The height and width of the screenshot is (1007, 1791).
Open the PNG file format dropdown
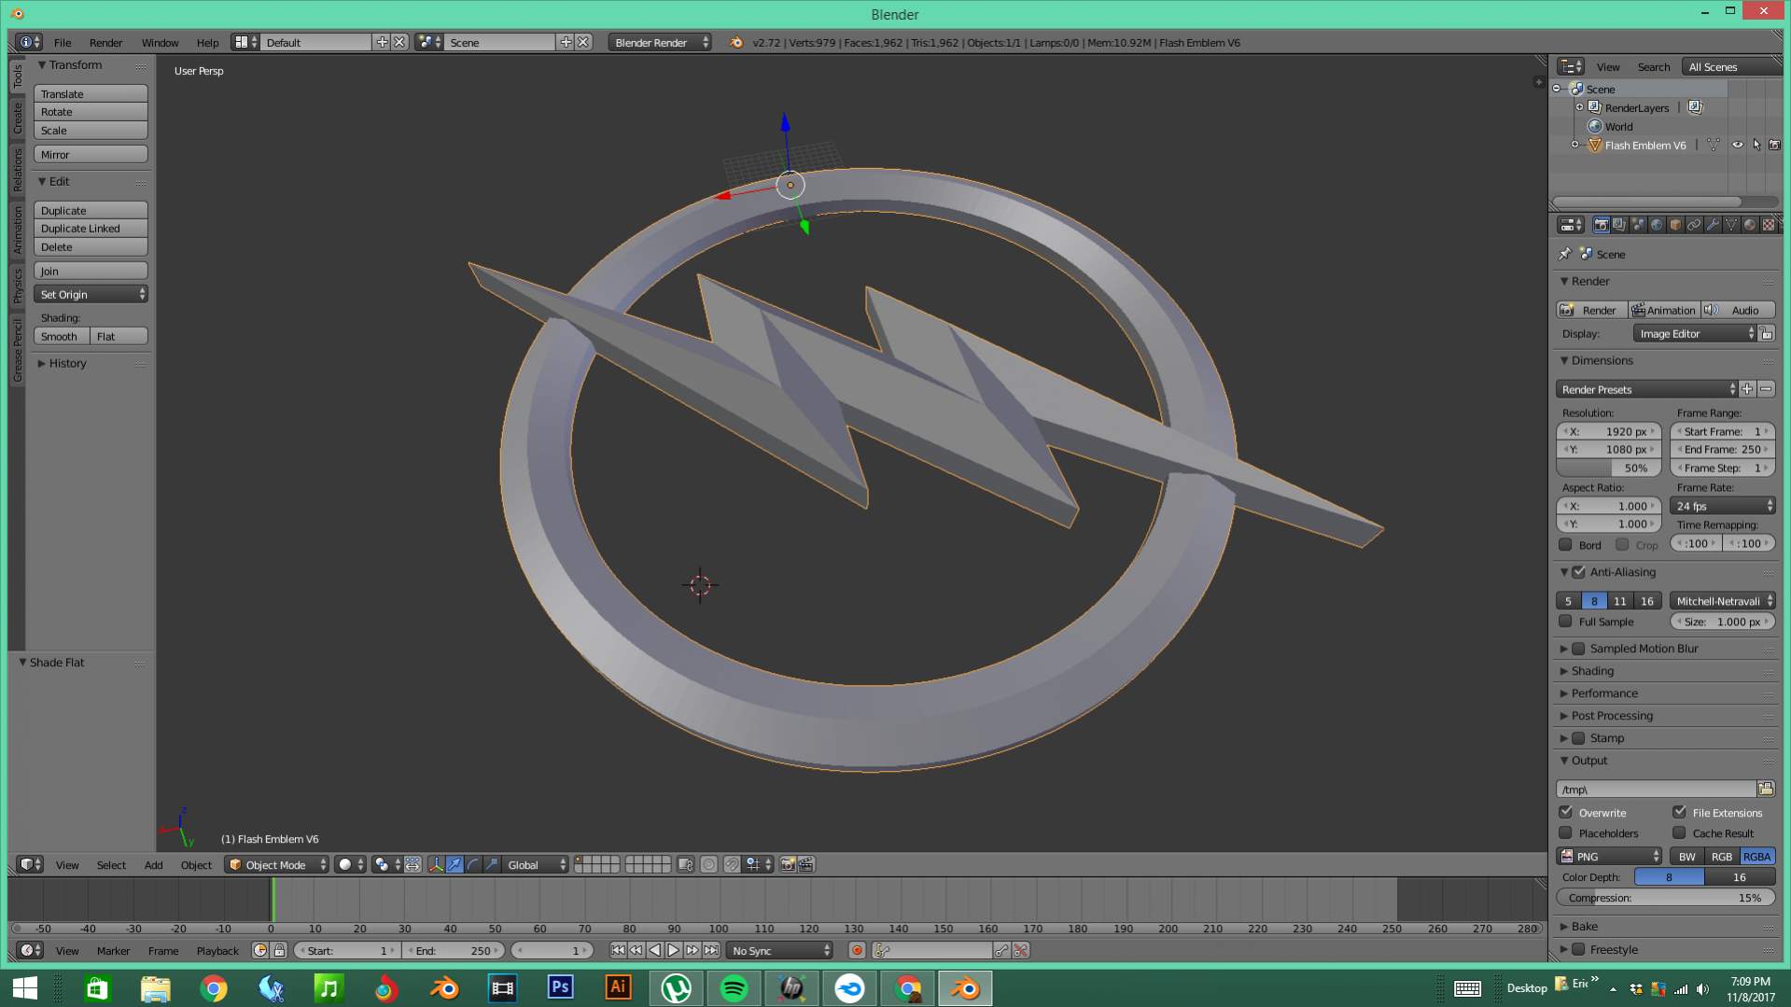tap(1610, 857)
